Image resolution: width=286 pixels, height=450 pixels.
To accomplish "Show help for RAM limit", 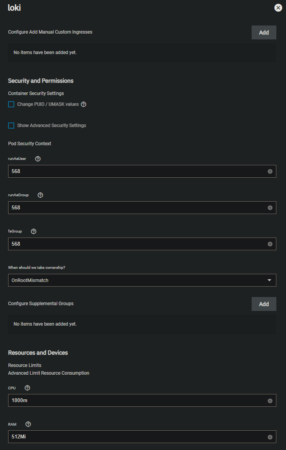I will 28,424.
